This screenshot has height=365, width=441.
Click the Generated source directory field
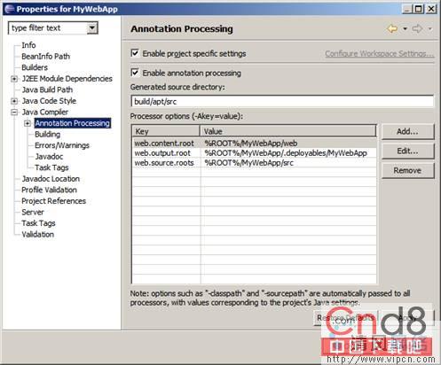click(x=282, y=101)
